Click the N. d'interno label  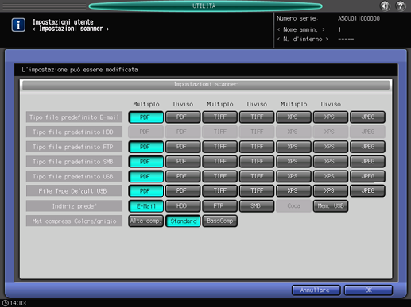(x=303, y=40)
